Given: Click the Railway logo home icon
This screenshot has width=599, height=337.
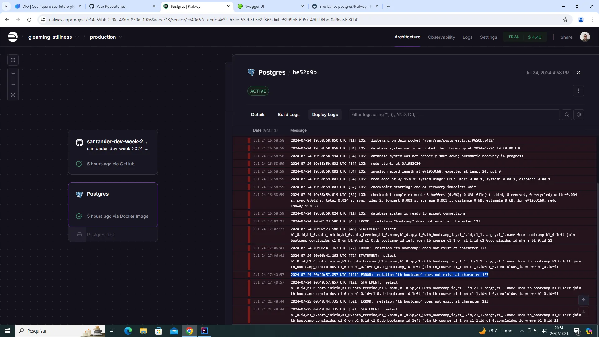Looking at the screenshot, I should (12, 37).
